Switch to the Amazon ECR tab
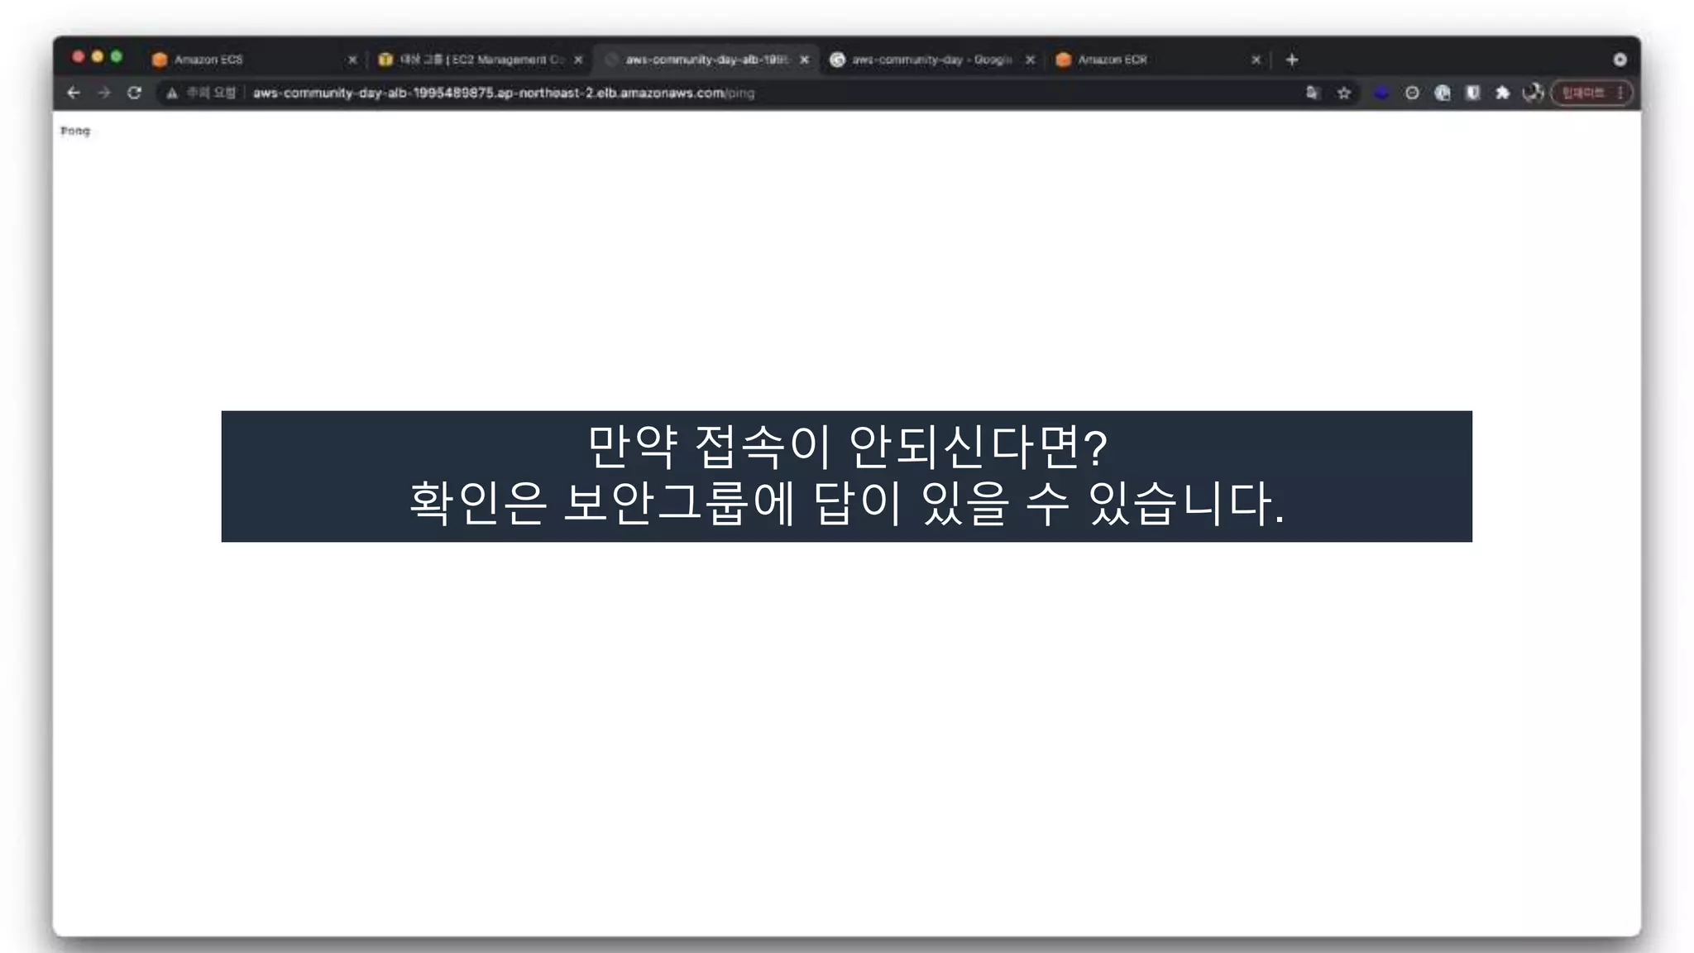The image size is (1694, 953). pyautogui.click(x=1158, y=60)
